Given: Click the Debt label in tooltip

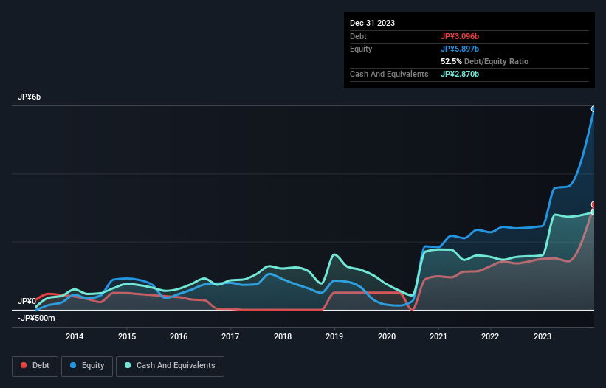Looking at the screenshot, I should point(358,36).
